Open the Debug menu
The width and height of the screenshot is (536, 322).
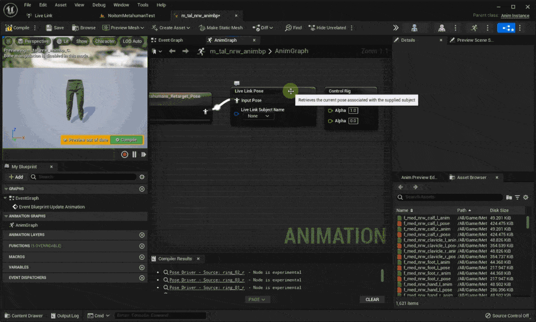pos(99,5)
